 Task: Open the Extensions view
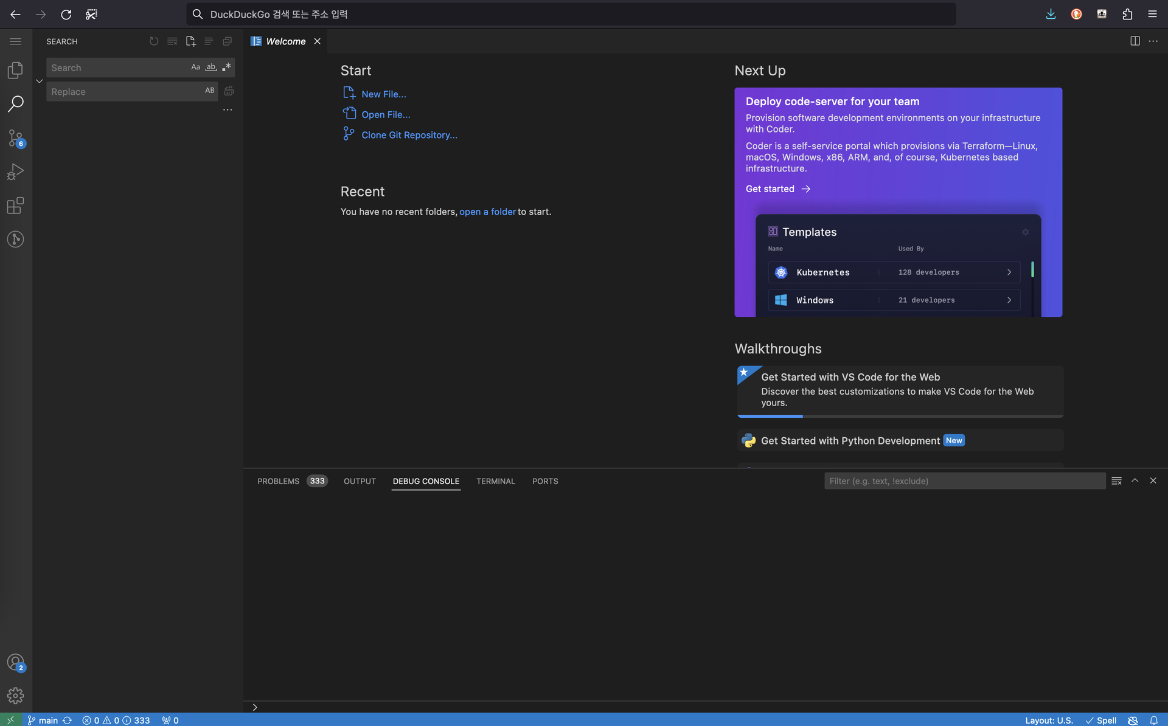(15, 206)
